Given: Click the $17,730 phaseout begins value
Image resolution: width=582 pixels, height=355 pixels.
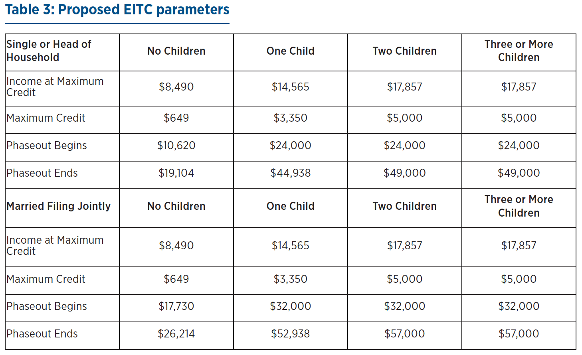Looking at the screenshot, I should click(x=176, y=306).
